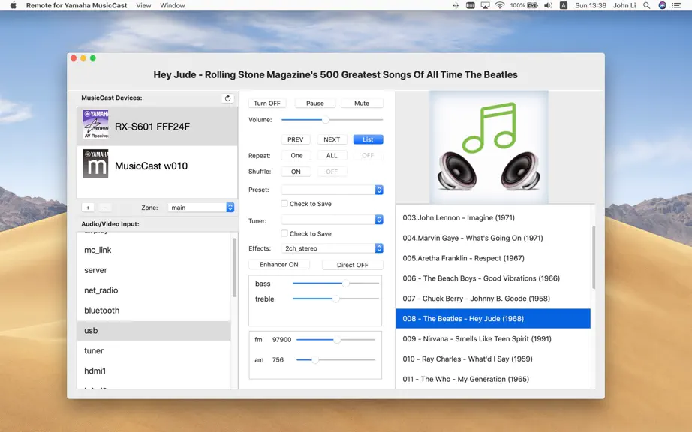Open the Effects 2ch_stereo dropdown

pos(332,248)
